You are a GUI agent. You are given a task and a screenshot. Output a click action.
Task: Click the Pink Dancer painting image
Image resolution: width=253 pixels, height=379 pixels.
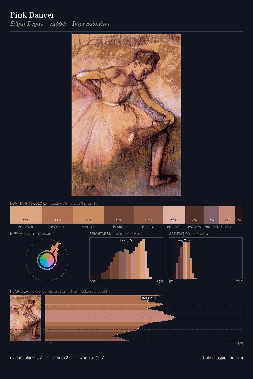pyautogui.click(x=126, y=115)
